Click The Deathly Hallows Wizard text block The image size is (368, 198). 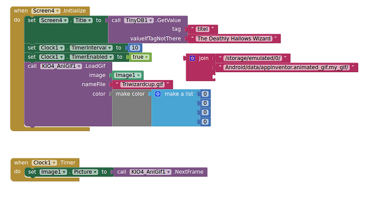tap(234, 38)
